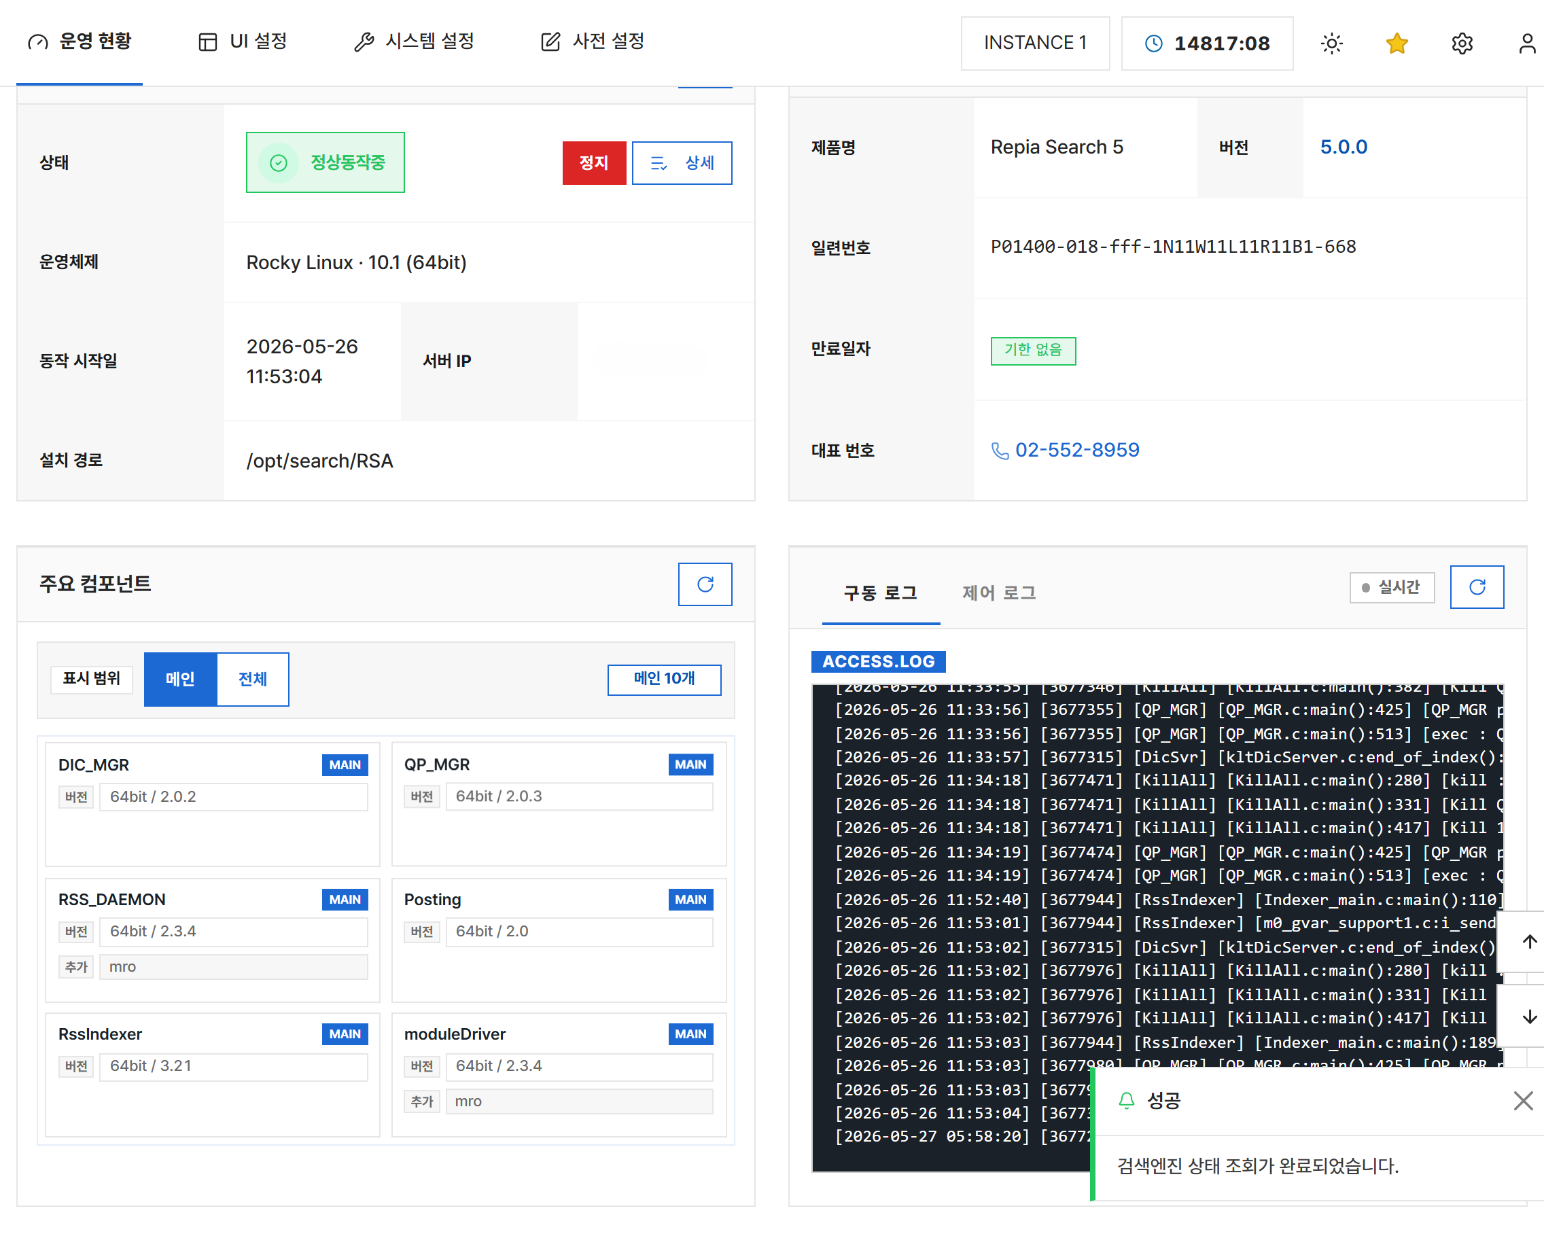Screen dimensions: 1544x1234
Task: Click the down arrow scroll button
Action: pyautogui.click(x=1529, y=1017)
